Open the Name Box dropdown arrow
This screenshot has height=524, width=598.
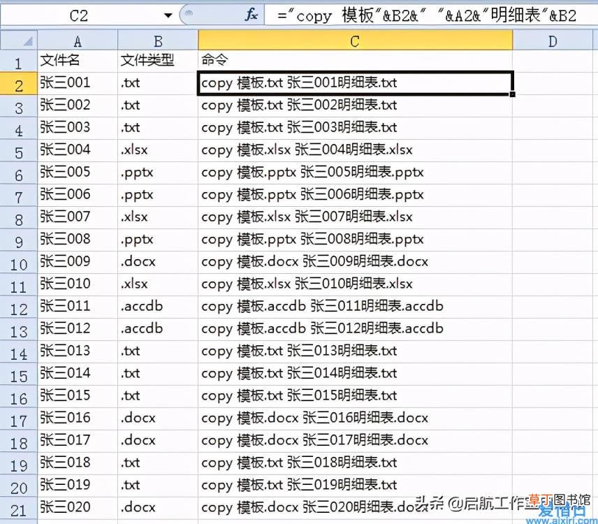tap(168, 15)
